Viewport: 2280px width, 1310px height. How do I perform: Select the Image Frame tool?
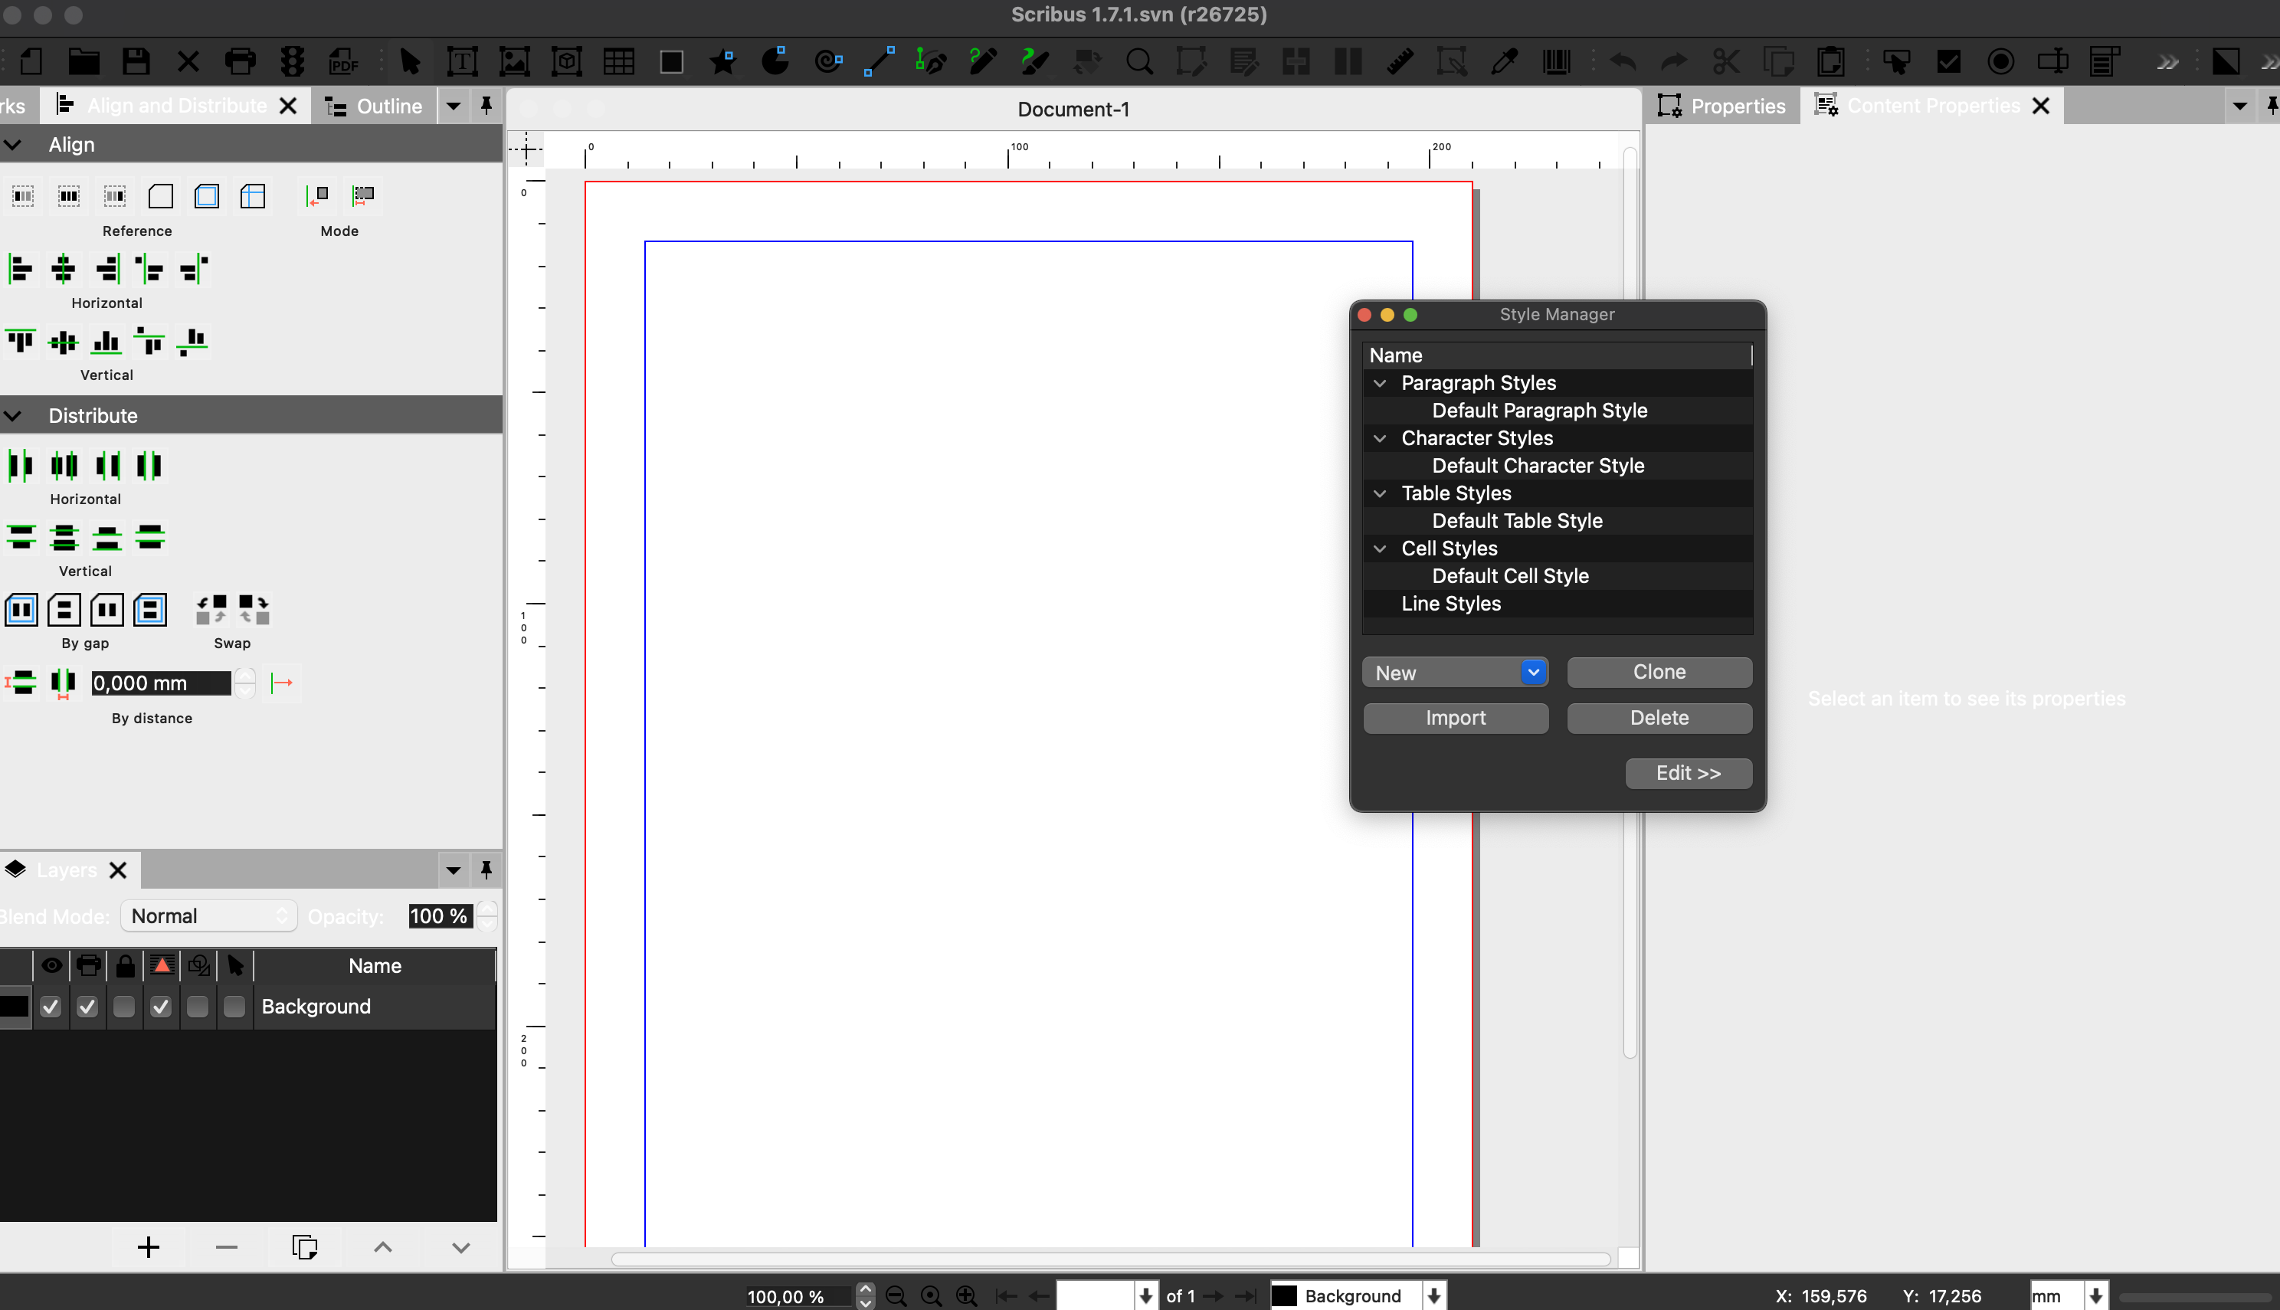514,61
